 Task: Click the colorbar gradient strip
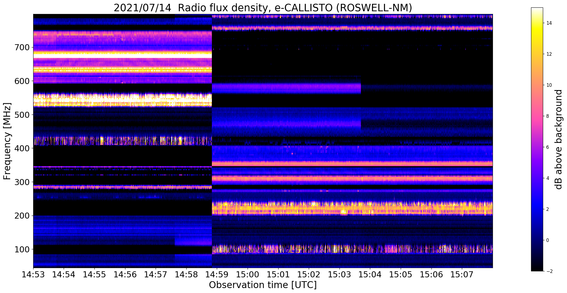click(x=537, y=139)
